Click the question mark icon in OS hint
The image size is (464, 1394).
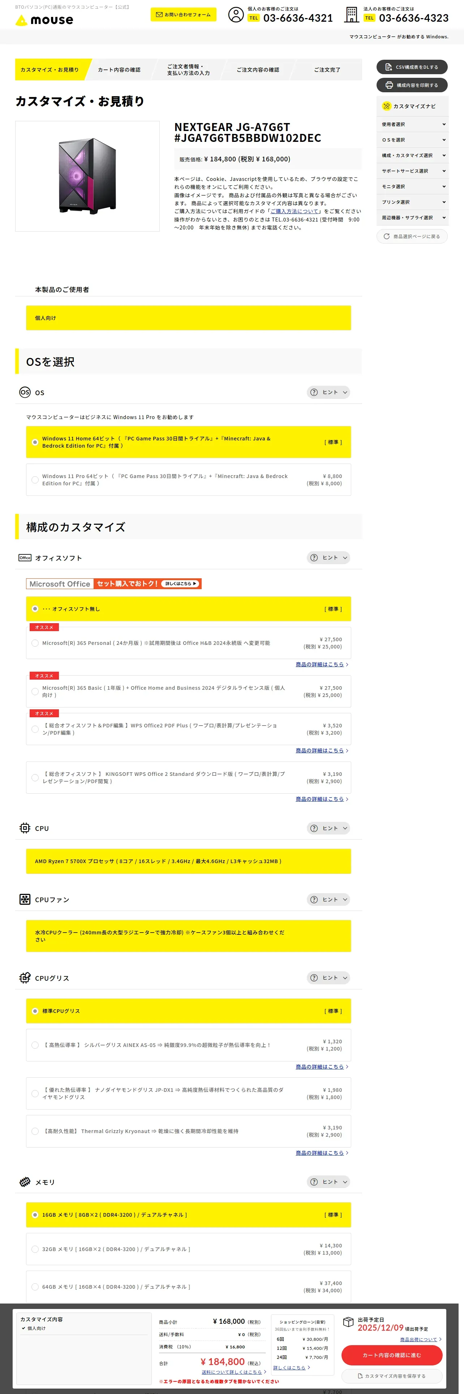pyautogui.click(x=314, y=392)
